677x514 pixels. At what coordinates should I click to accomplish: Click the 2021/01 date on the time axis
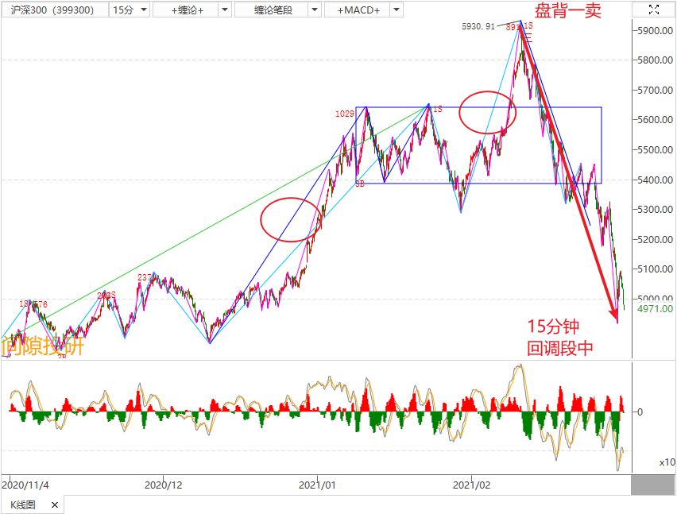click(318, 484)
